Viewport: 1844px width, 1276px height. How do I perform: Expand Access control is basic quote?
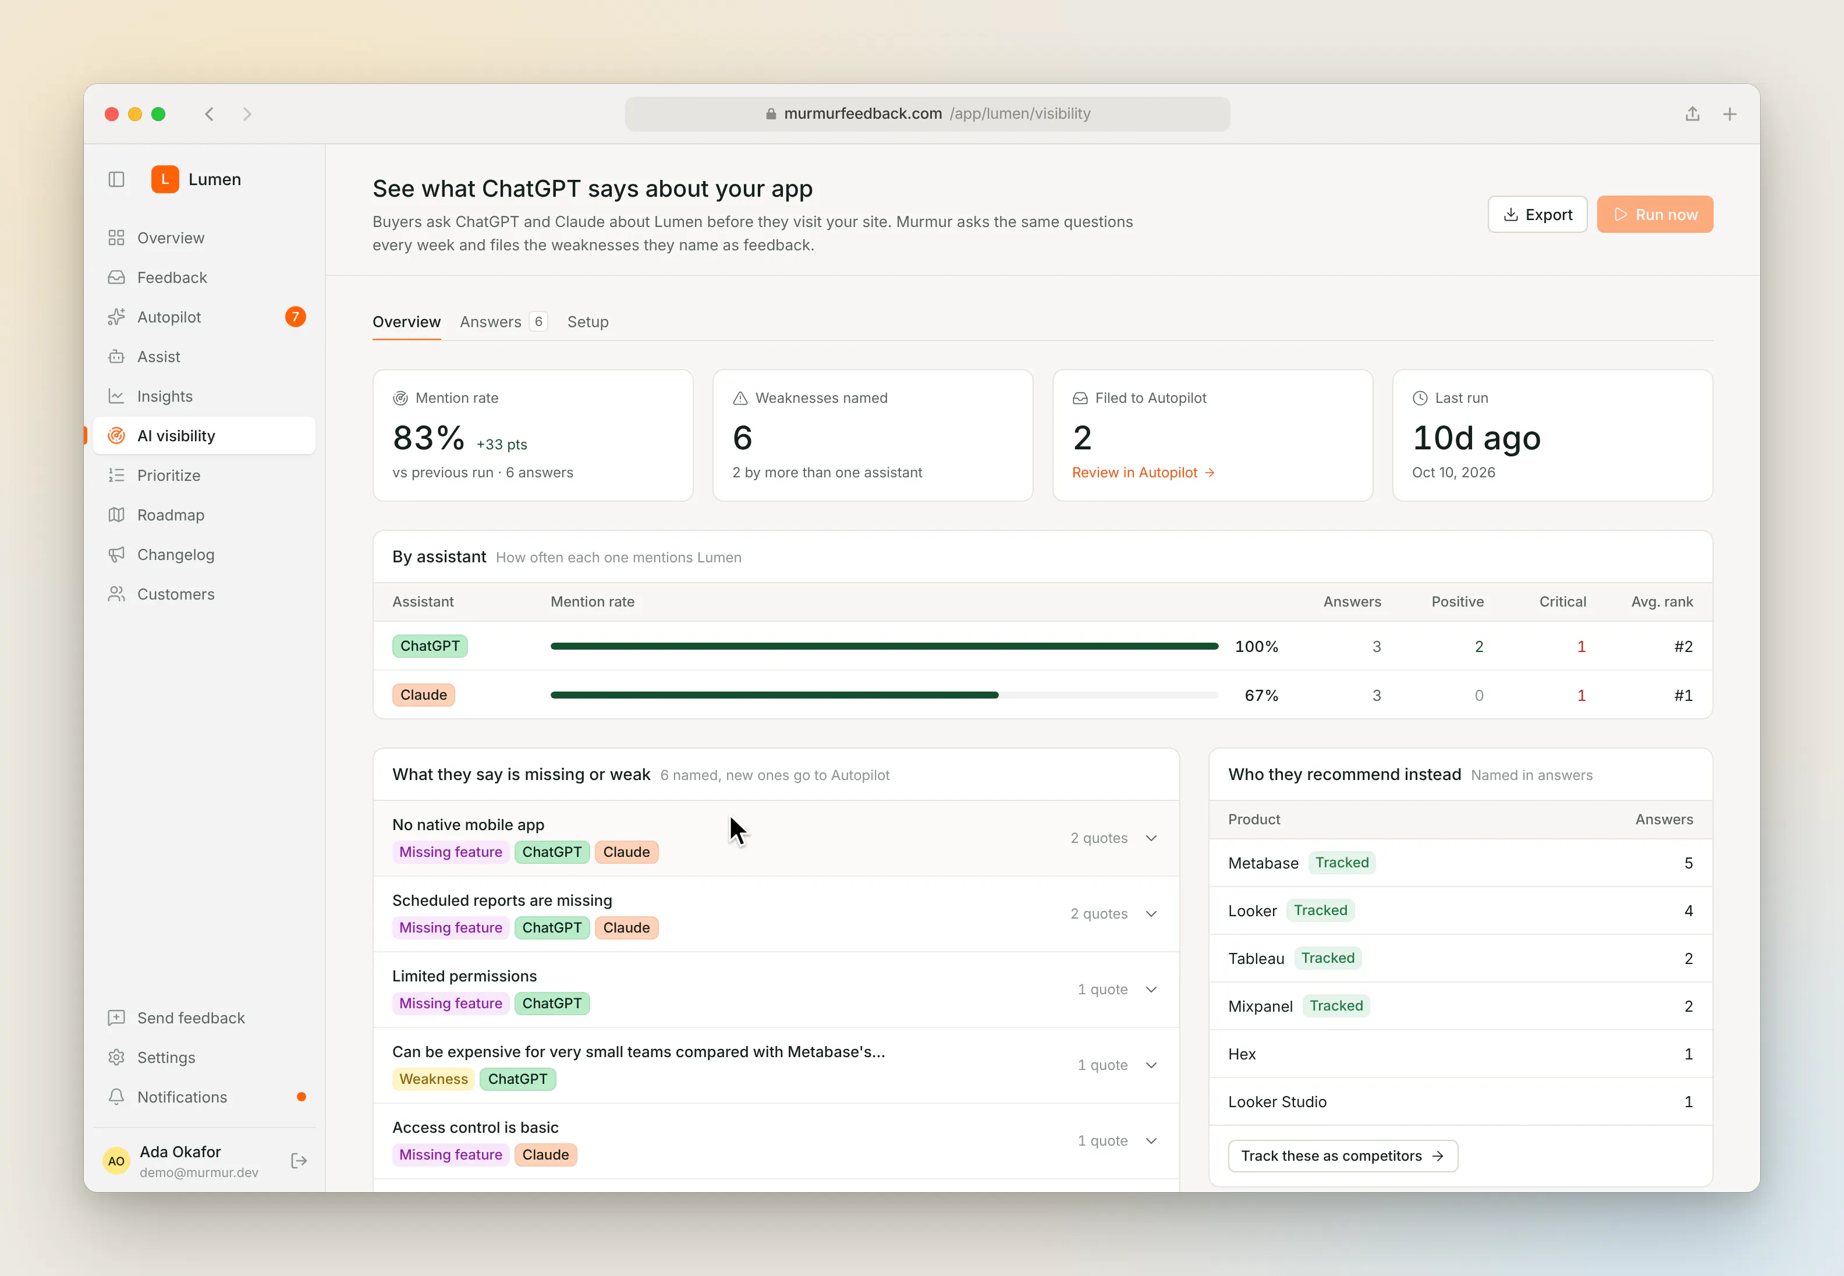coord(1151,1141)
